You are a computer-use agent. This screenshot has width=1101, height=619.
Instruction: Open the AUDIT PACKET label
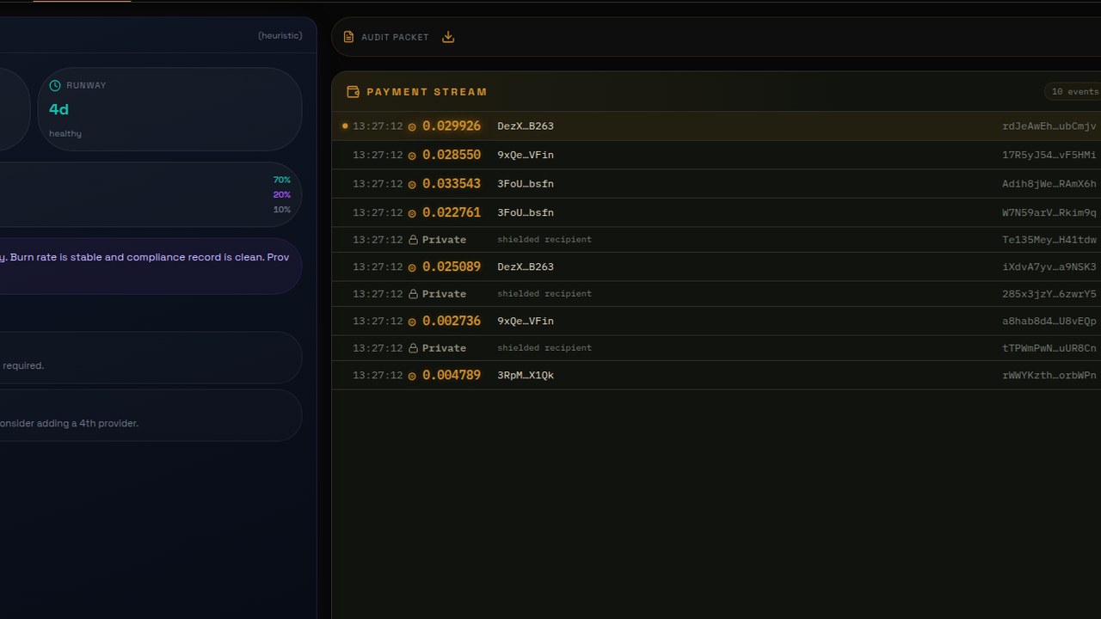pyautogui.click(x=395, y=37)
